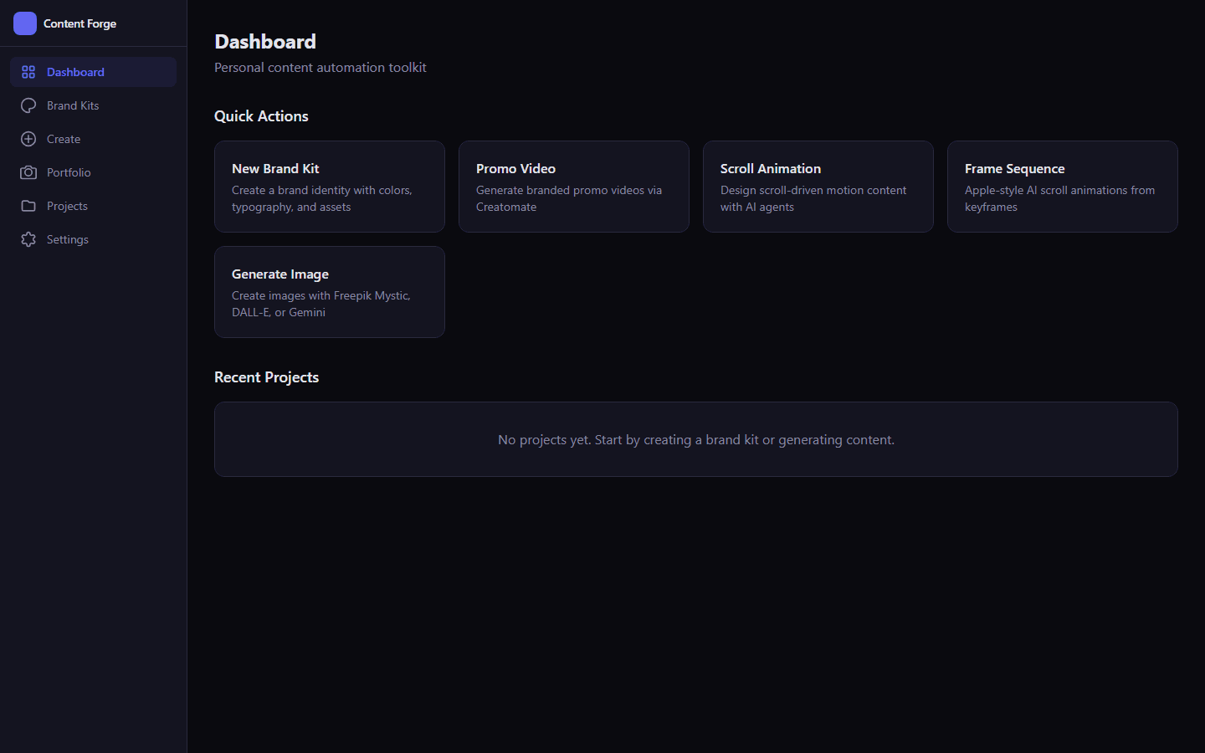This screenshot has width=1205, height=753.
Task: Click the Projects folder icon
Action: (x=28, y=206)
